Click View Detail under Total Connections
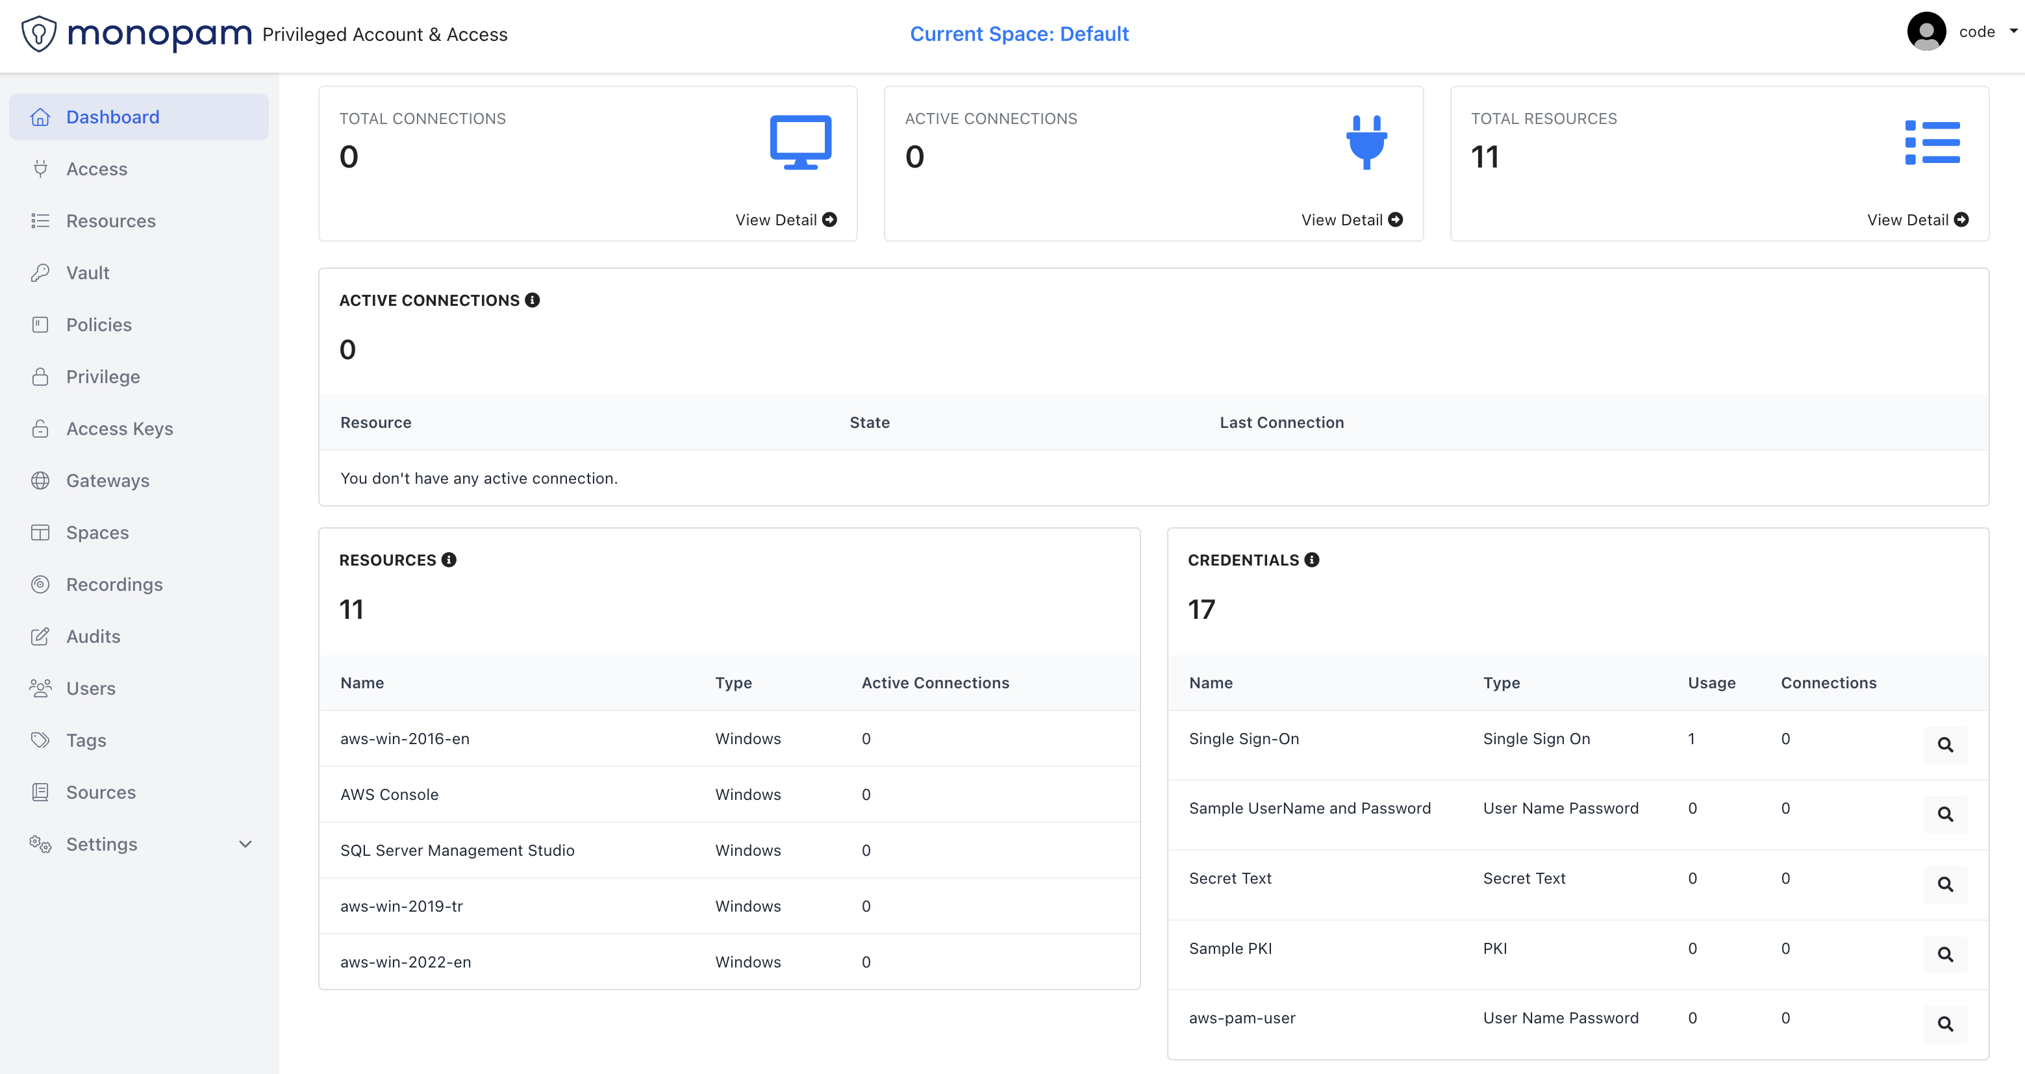This screenshot has height=1074, width=2025. [x=785, y=220]
